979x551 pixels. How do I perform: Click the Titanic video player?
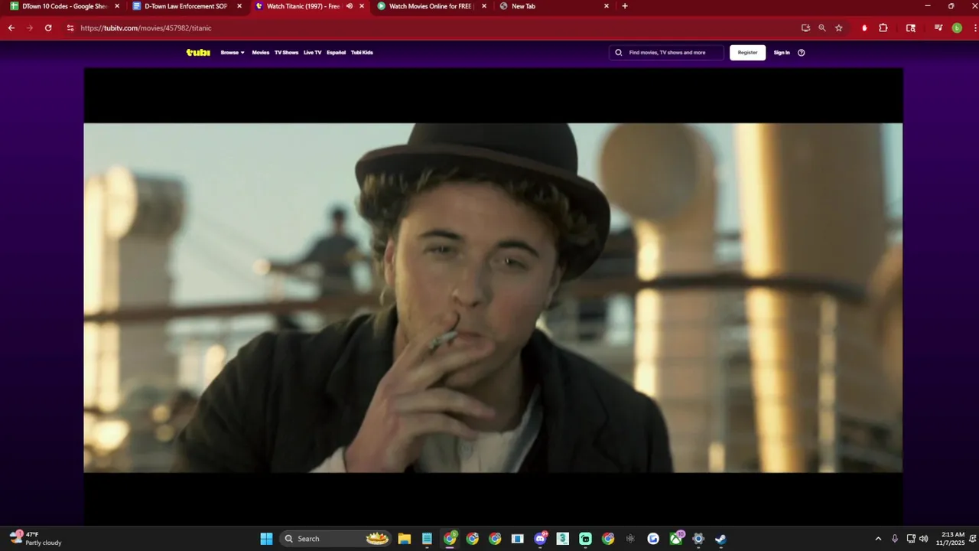tap(493, 297)
